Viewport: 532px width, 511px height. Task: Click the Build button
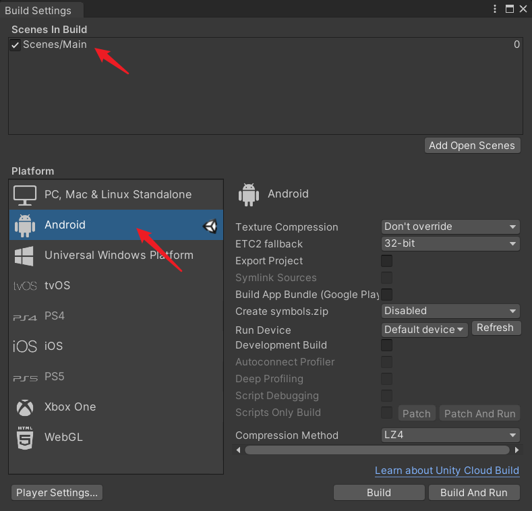pyautogui.click(x=379, y=493)
